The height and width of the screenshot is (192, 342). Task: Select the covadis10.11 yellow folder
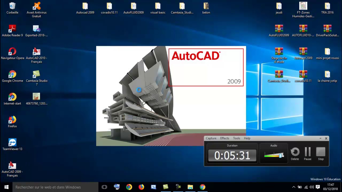[109, 8]
